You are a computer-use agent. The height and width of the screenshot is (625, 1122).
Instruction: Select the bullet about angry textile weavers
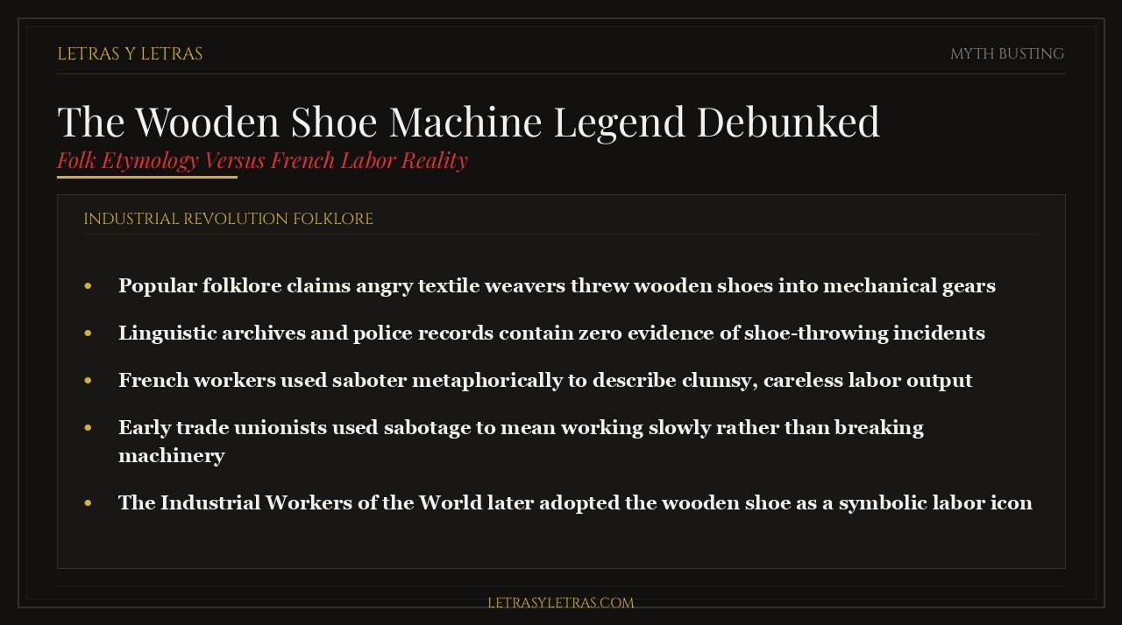557,286
